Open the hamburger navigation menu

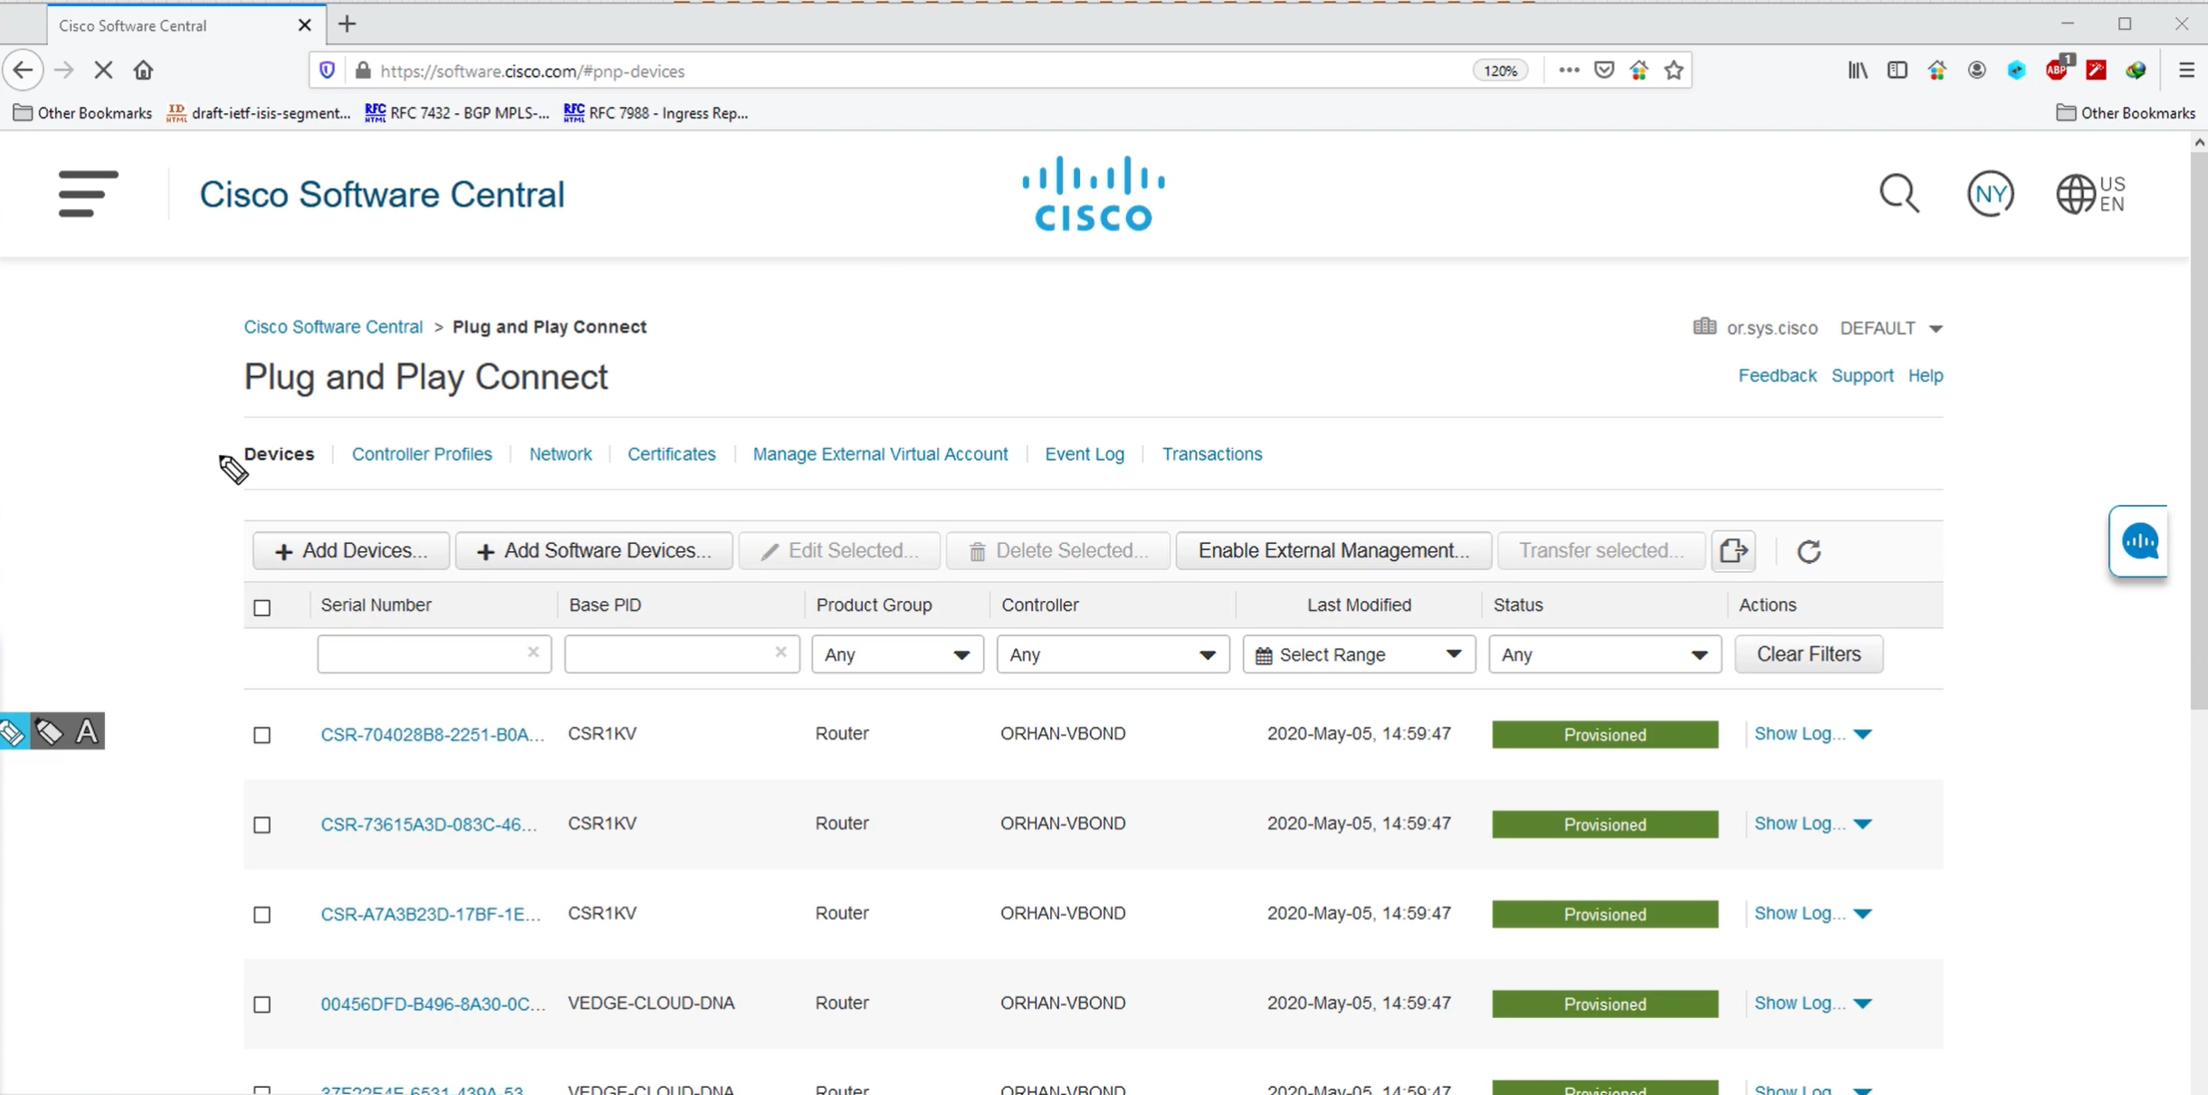[x=88, y=194]
